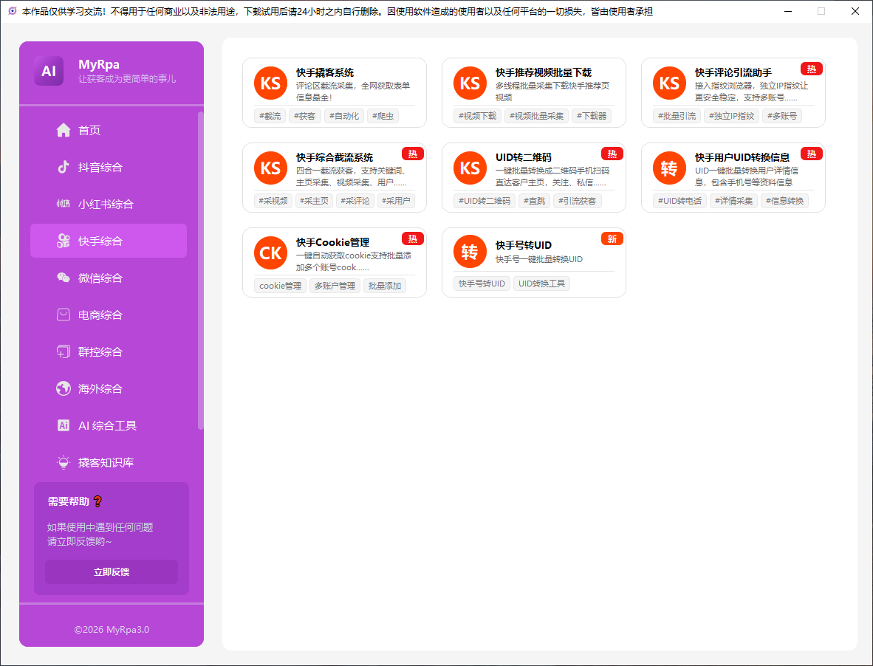873x666 pixels.
Task: Open the UID转二维码 card title
Action: coord(524,157)
